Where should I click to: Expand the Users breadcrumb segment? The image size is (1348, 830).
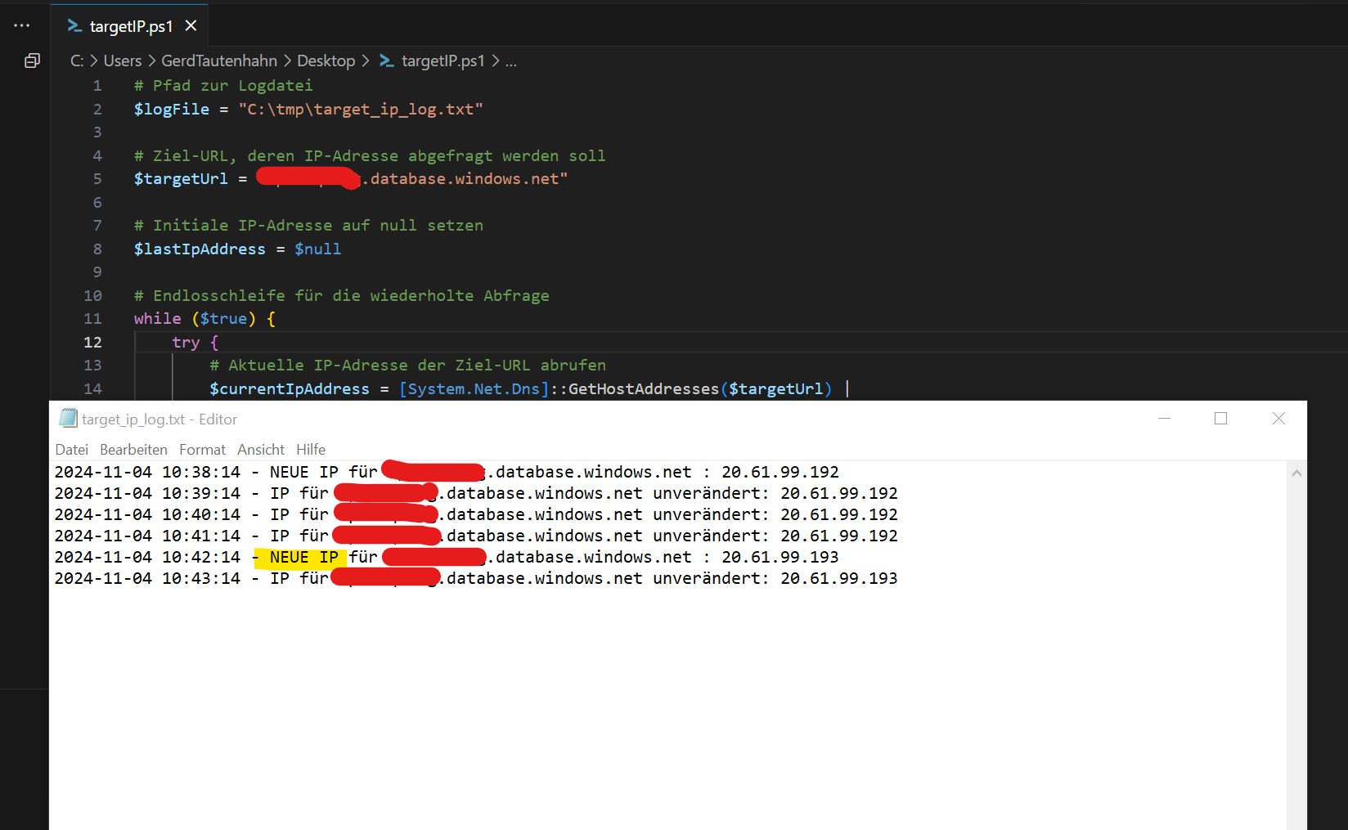[x=123, y=61]
